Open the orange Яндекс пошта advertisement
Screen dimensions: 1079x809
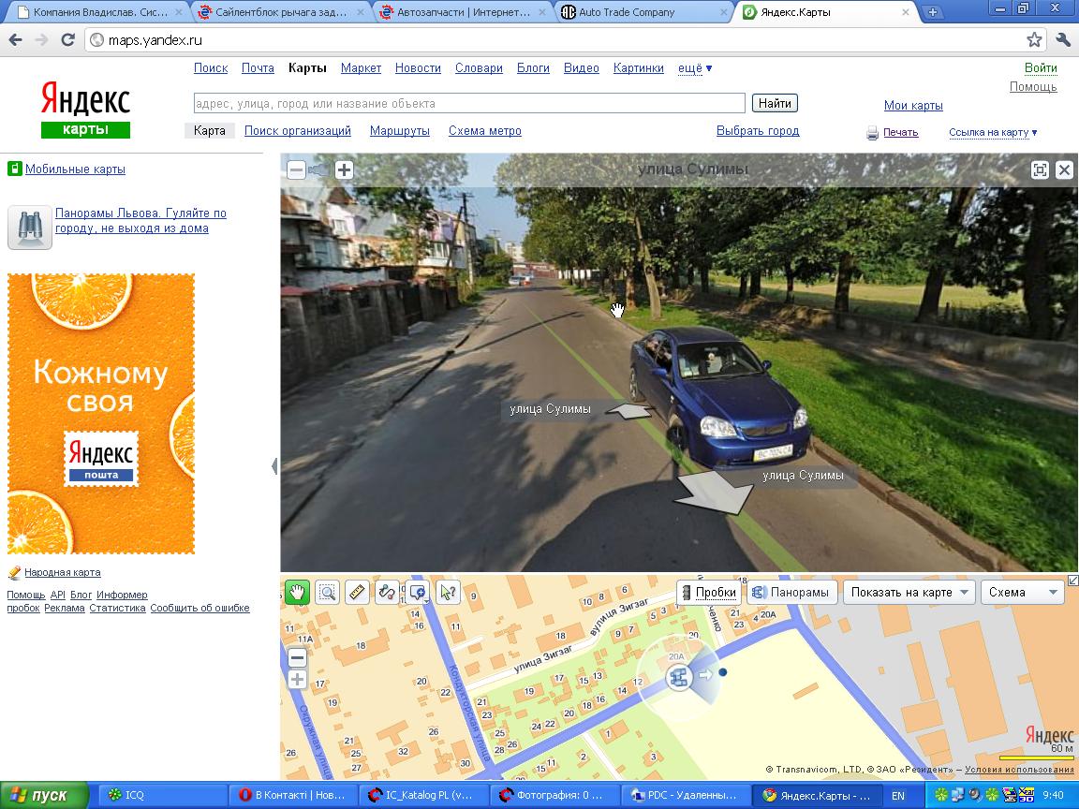click(x=101, y=414)
